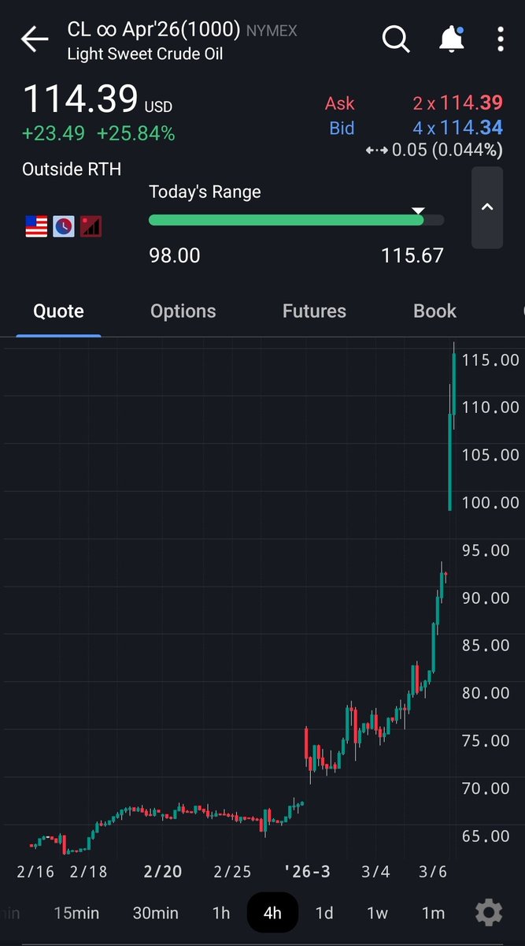
Task: Select the 4h chart interval
Action: coord(272,913)
